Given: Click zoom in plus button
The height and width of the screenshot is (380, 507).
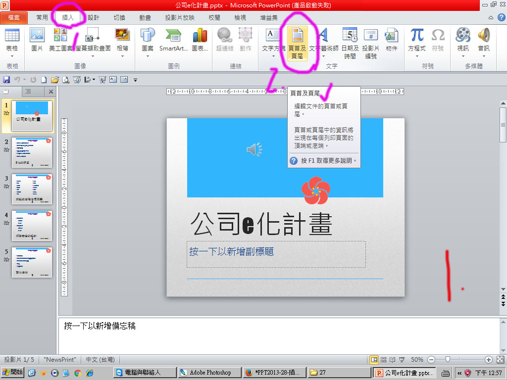Looking at the screenshot, I should point(488,360).
